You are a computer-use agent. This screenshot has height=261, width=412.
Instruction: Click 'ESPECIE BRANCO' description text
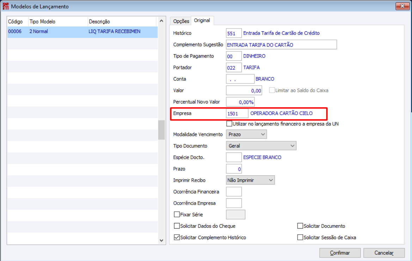262,157
